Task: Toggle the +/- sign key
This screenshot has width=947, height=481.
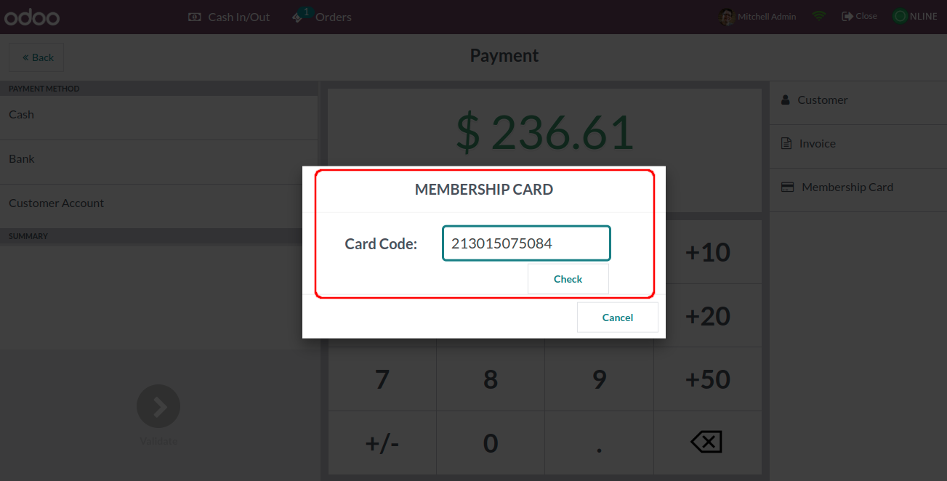Action: (382, 442)
